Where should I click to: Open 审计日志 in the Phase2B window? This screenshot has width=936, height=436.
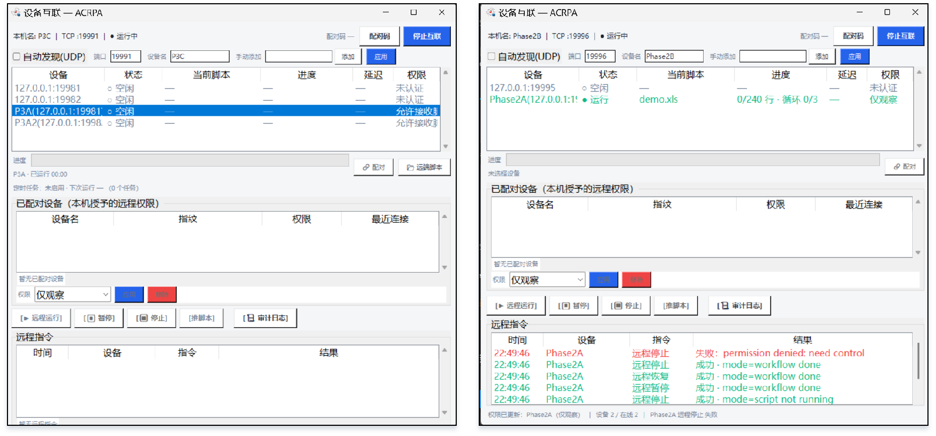point(739,306)
